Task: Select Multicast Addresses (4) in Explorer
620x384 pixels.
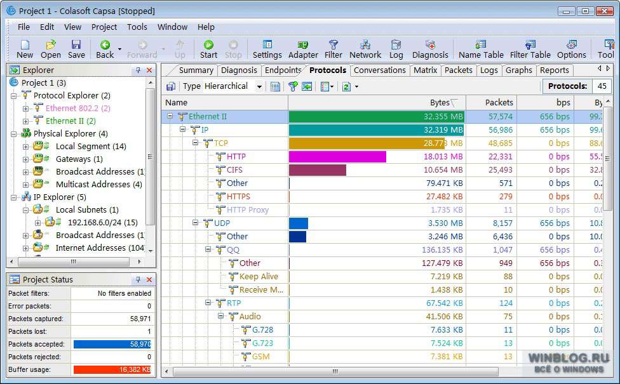Action: click(99, 185)
